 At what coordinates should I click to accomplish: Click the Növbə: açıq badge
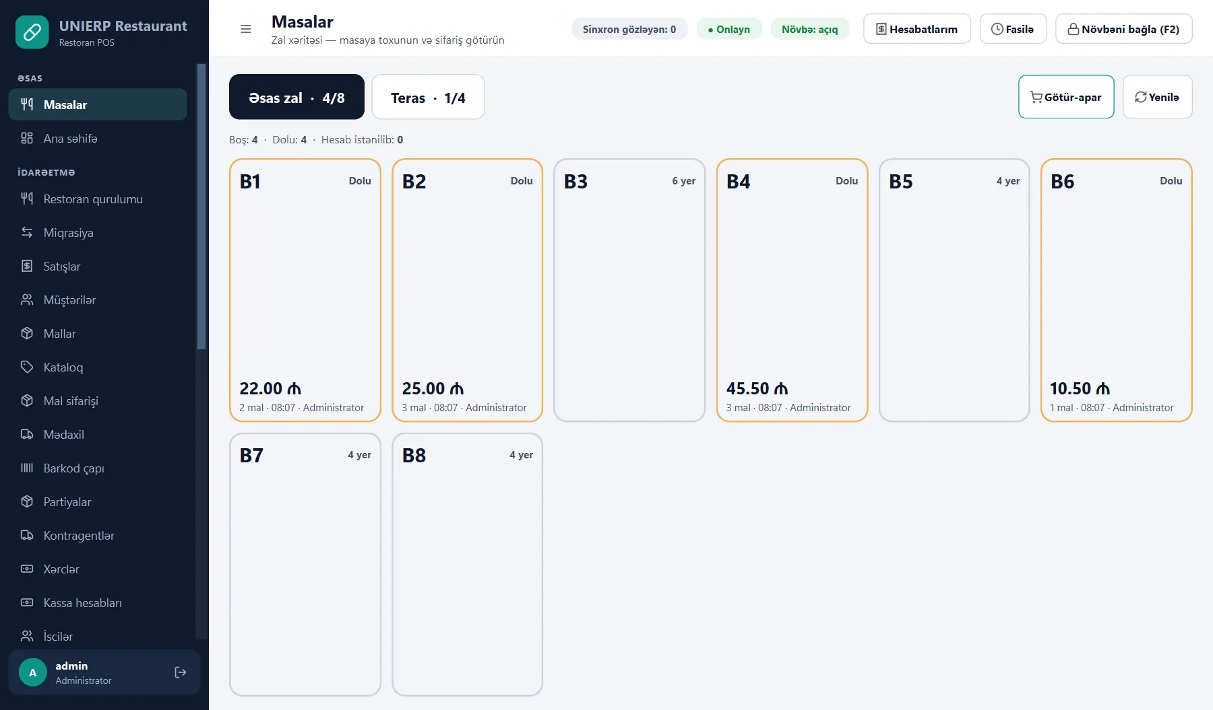(810, 29)
